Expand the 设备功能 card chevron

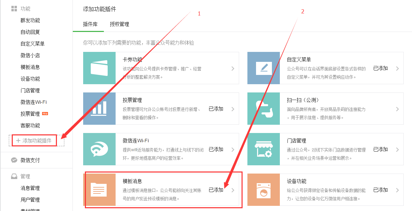pyautogui.click(x=397, y=190)
